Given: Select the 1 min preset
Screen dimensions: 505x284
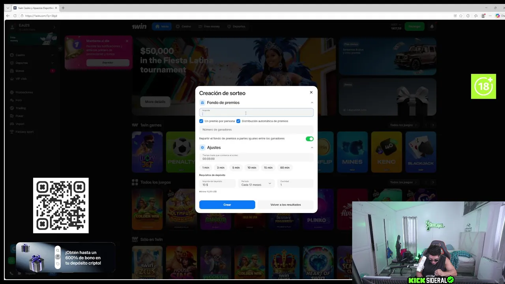Looking at the screenshot, I should pos(206,168).
